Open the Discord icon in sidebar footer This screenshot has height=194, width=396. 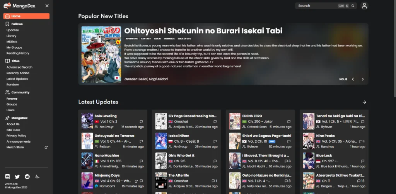[x=8, y=177]
